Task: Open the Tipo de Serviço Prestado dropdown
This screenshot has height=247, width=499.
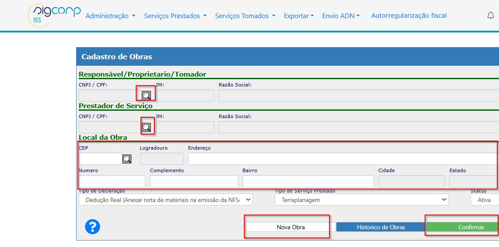Action: (361, 200)
